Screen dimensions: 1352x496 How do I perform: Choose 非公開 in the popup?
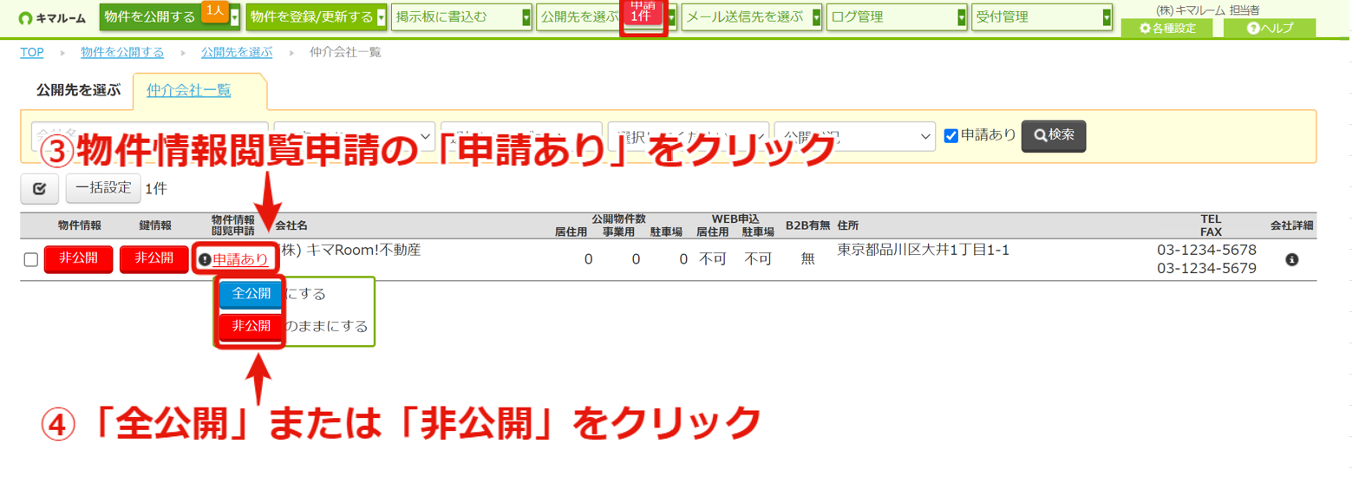251,327
